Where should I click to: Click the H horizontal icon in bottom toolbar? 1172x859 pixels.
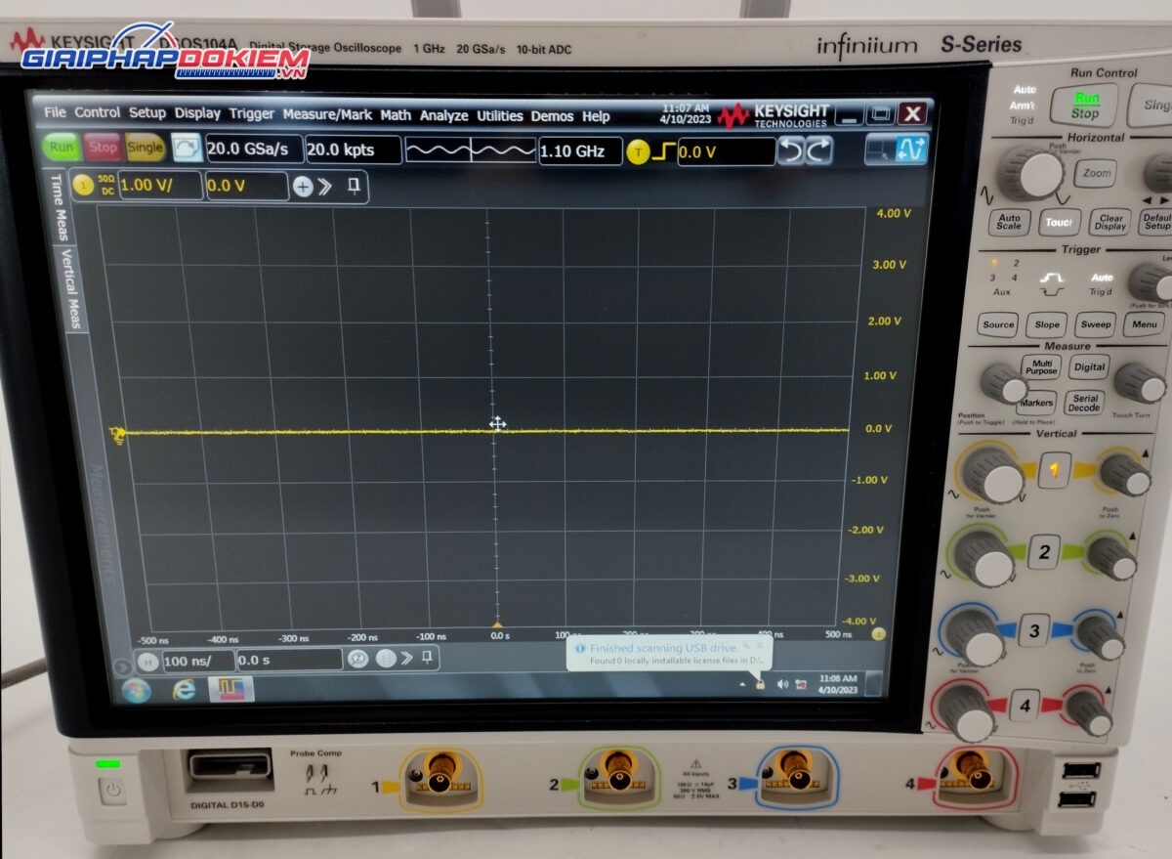tap(148, 661)
